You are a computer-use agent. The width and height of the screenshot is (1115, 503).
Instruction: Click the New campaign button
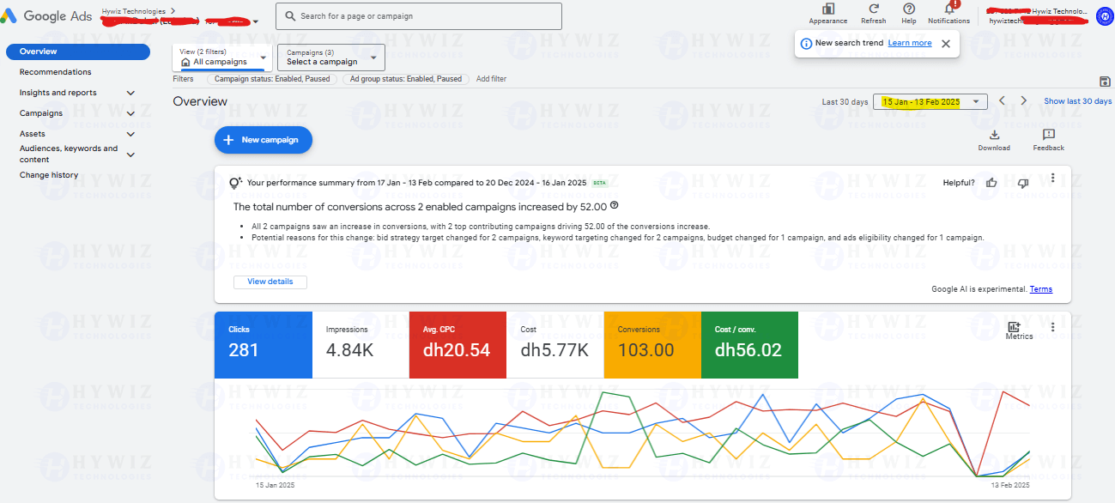click(264, 140)
